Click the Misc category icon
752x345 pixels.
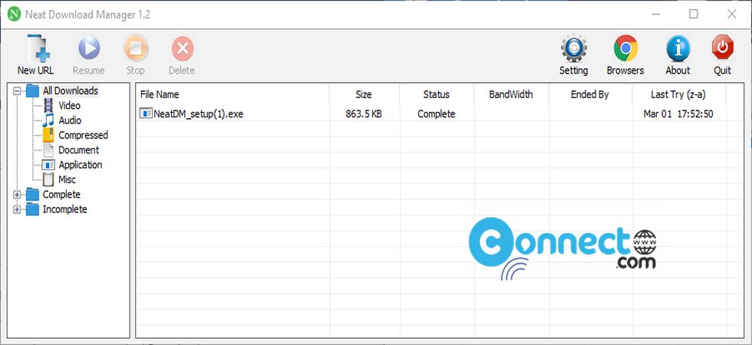click(x=48, y=179)
